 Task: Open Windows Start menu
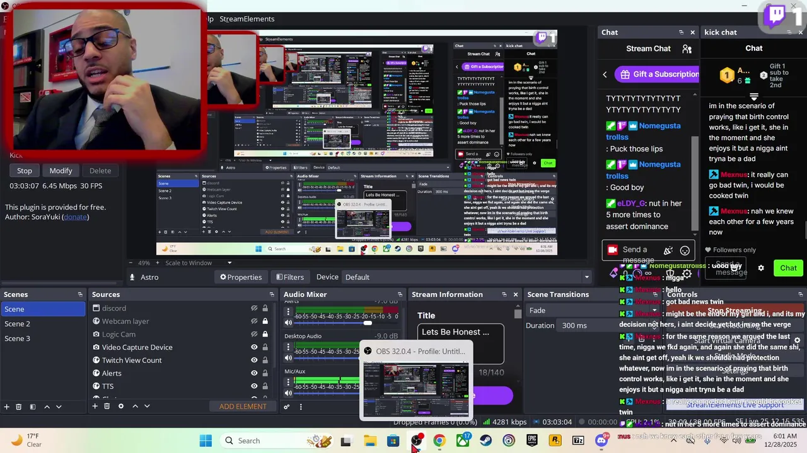(x=206, y=440)
